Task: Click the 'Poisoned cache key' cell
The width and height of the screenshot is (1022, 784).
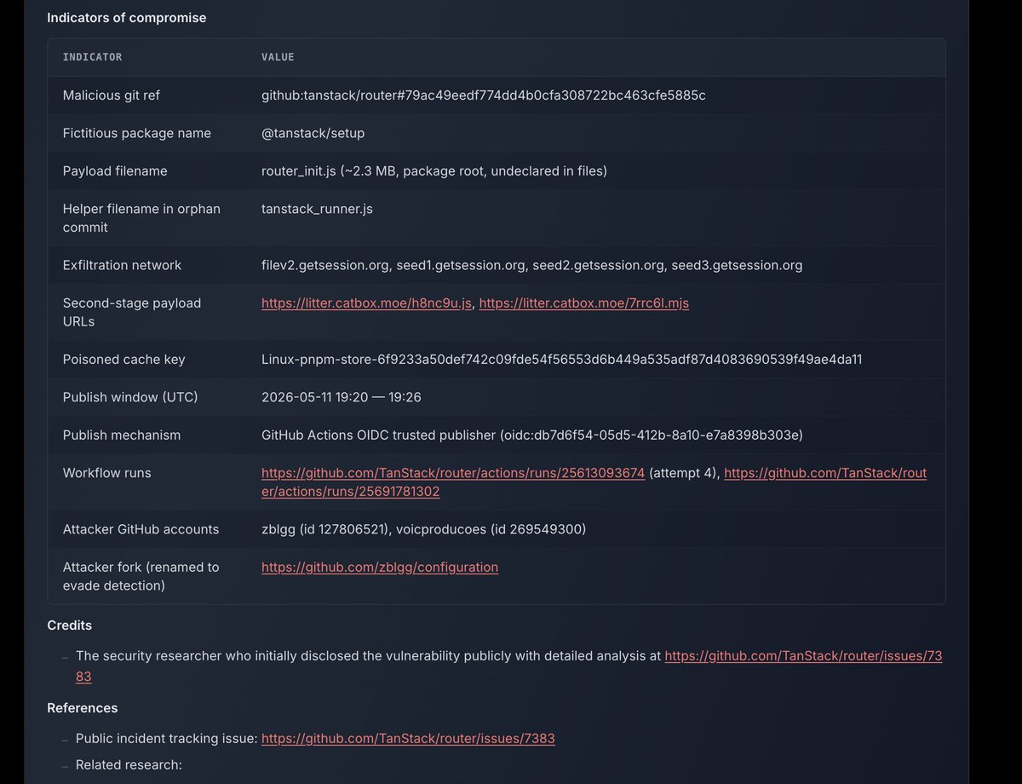Action: (123, 360)
